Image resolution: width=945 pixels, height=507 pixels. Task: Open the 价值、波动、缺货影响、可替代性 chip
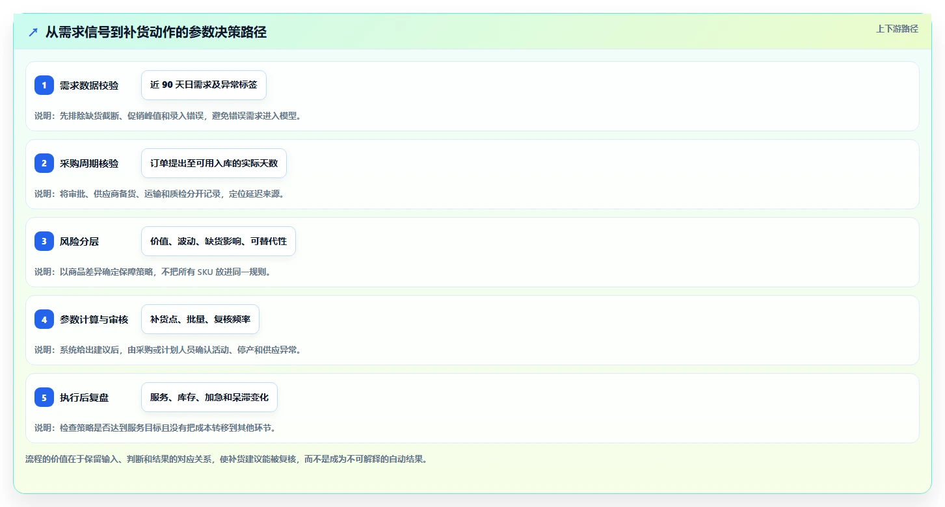pyautogui.click(x=219, y=241)
